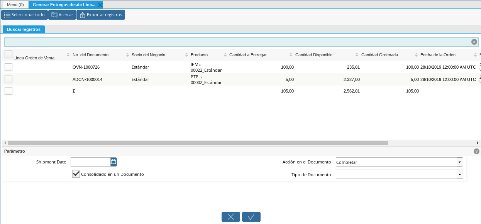Collapse the Parámetro panel
The height and width of the screenshot is (224, 481).
coord(476,152)
